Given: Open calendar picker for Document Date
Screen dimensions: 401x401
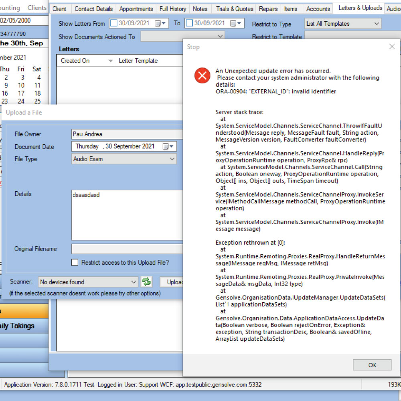Looking at the screenshot, I should click(x=166, y=146).
